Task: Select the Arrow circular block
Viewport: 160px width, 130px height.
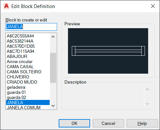Action: [28, 61]
